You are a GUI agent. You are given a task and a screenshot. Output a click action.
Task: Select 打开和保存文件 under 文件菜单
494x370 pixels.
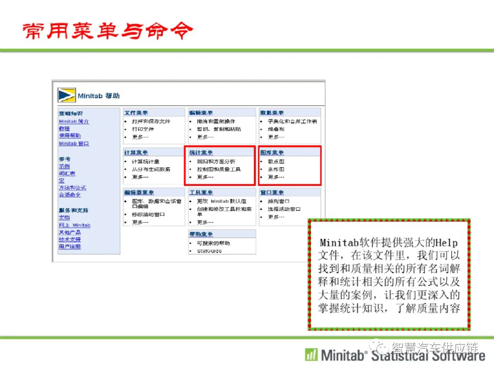(151, 122)
